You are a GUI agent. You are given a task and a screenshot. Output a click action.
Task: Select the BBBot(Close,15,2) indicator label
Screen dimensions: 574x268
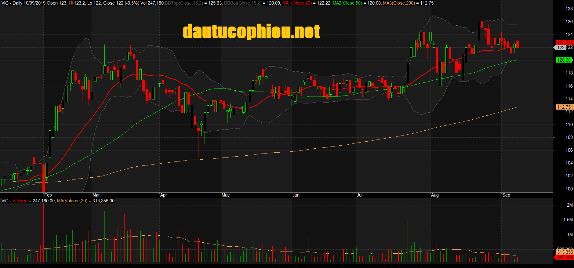pos(243,3)
